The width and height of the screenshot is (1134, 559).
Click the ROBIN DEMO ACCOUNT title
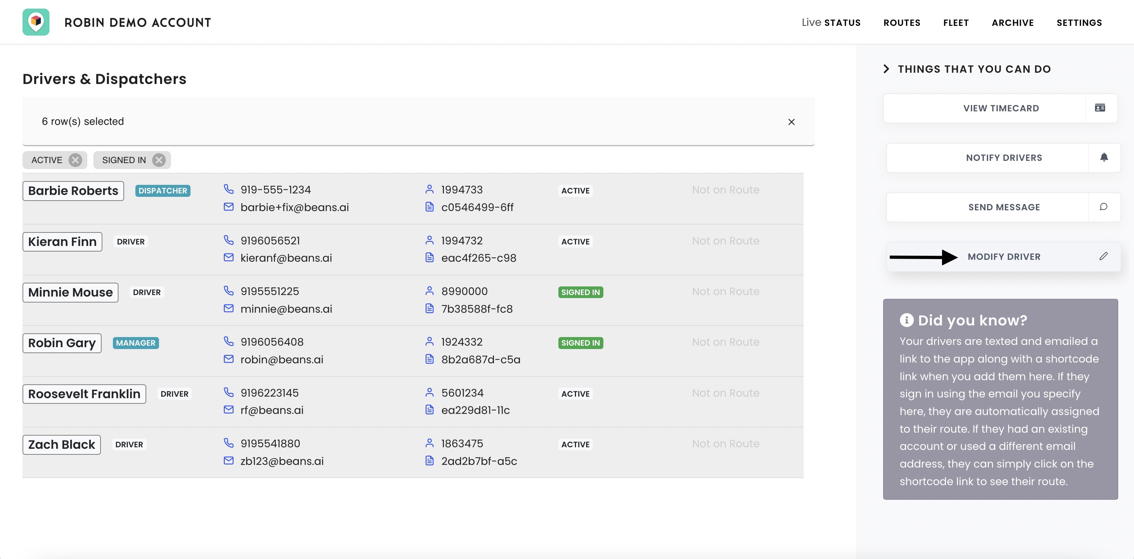(138, 22)
